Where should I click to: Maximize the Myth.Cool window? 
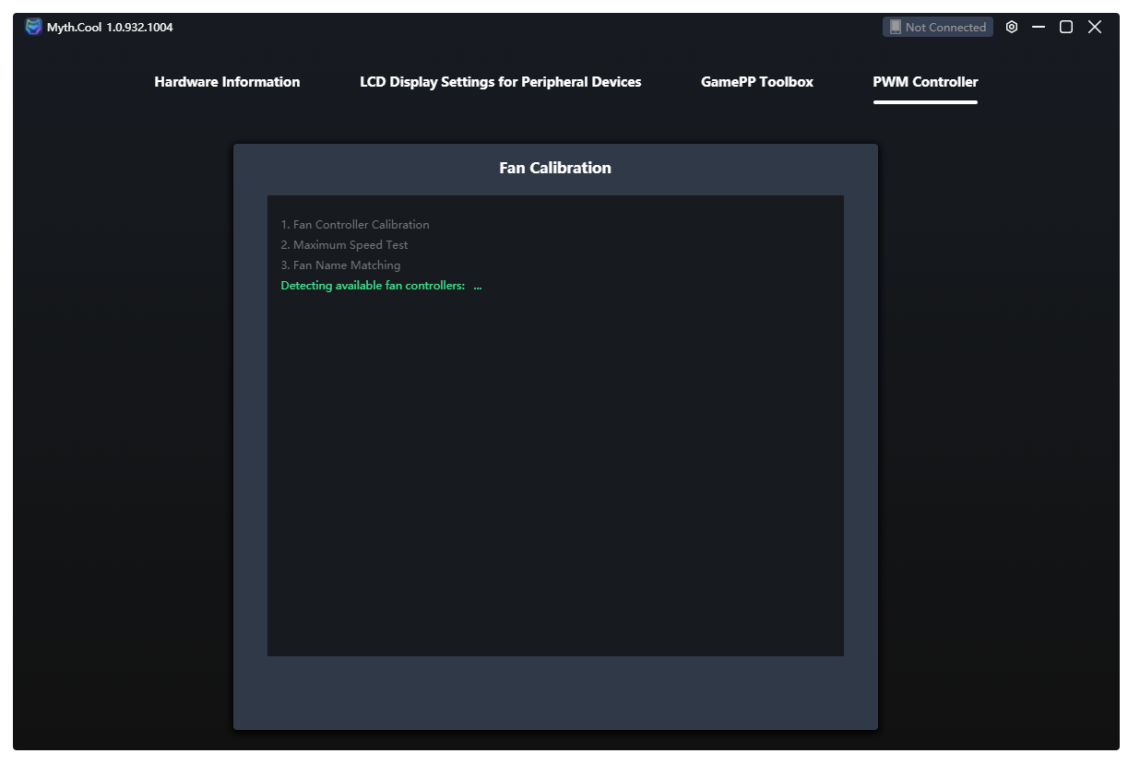1066,27
